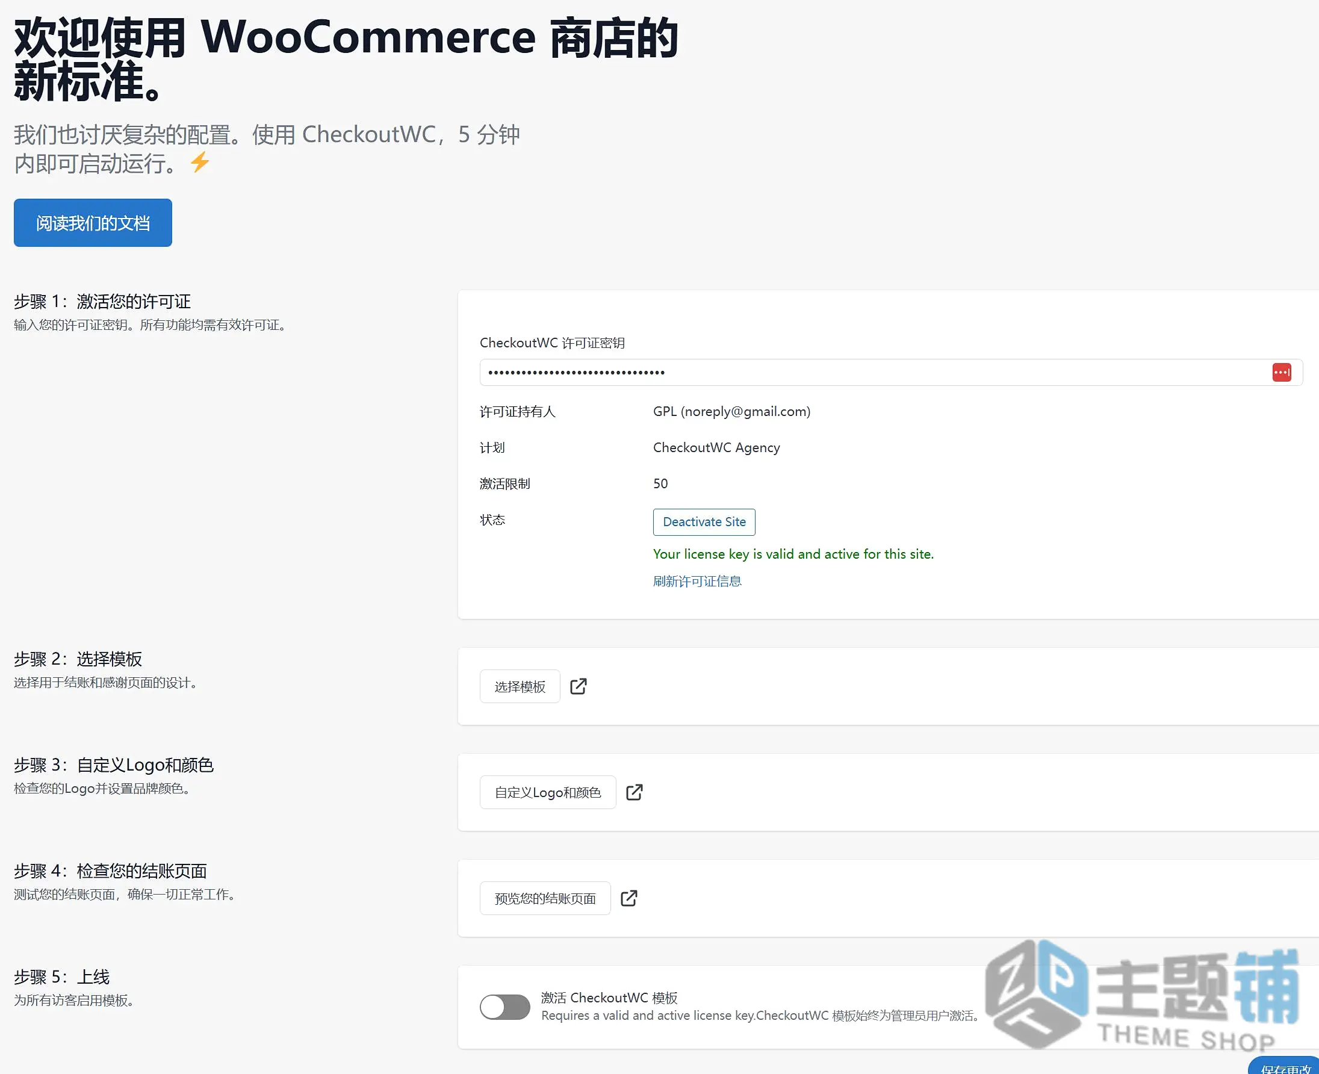Click the label CheckoutWC 许可证密钥
1319x1074 pixels.
[553, 343]
